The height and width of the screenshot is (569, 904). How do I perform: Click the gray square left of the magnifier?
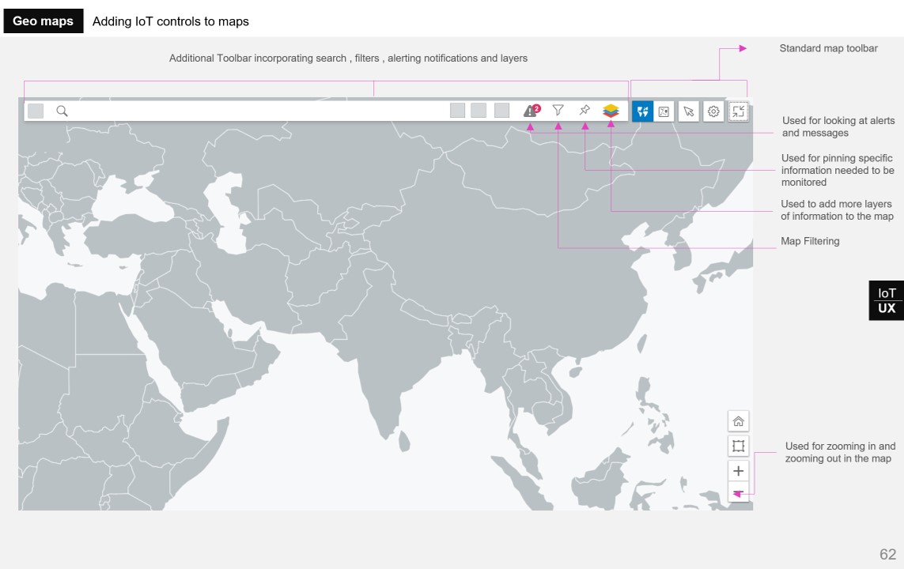click(36, 111)
